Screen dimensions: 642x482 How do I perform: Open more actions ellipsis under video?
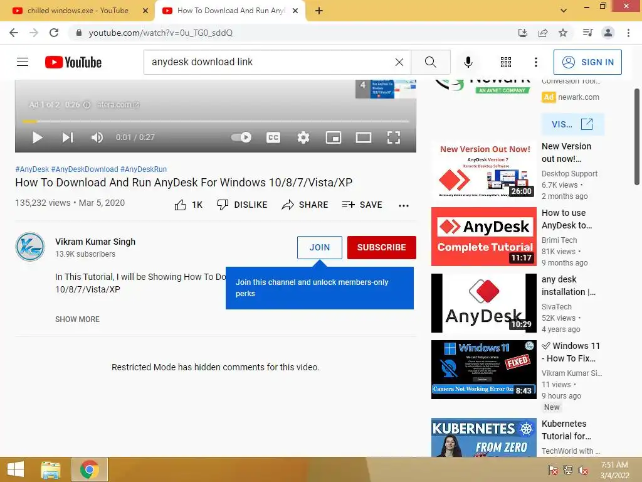(404, 206)
